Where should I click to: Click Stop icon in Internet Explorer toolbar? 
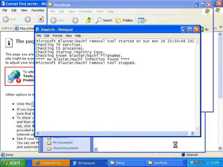(x=41, y=19)
